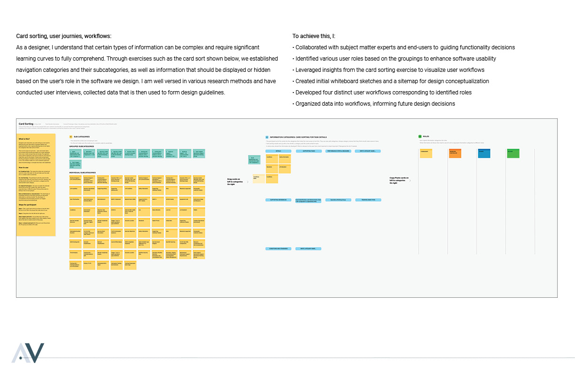
Task: Click the chevron beside "Copy/Paste cards on left"
Action: 410,180
